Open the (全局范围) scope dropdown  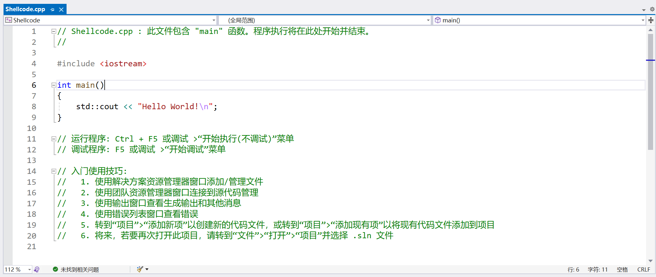428,20
